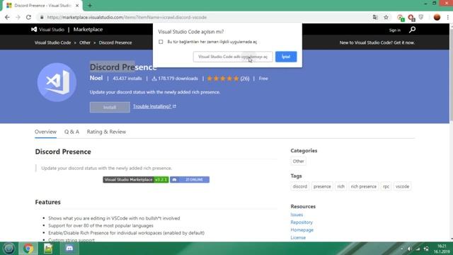This screenshot has width=453, height=255.
Task: Go to Other breadcrumb category
Action: tap(85, 42)
